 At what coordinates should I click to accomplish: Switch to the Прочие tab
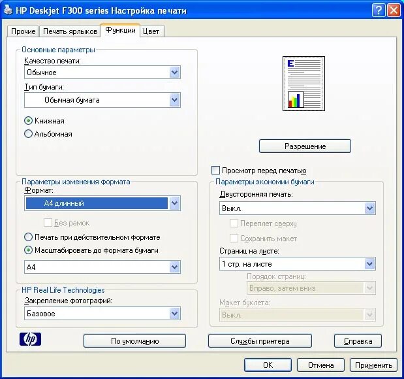[x=23, y=31]
